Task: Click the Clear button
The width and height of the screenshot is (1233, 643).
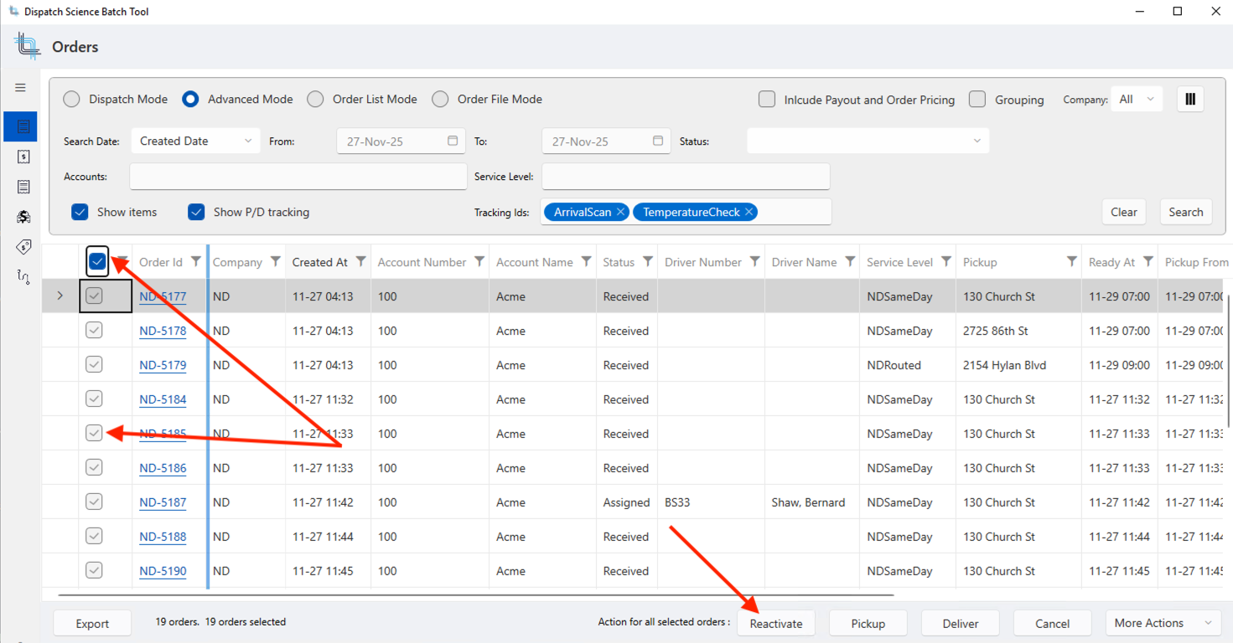Action: click(1124, 212)
